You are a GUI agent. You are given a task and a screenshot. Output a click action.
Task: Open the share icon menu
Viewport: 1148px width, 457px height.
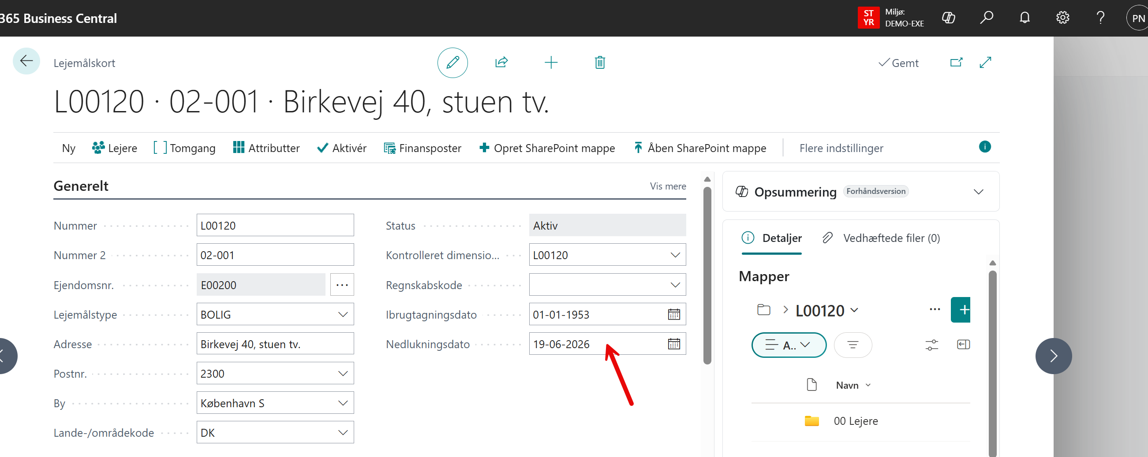coord(501,62)
